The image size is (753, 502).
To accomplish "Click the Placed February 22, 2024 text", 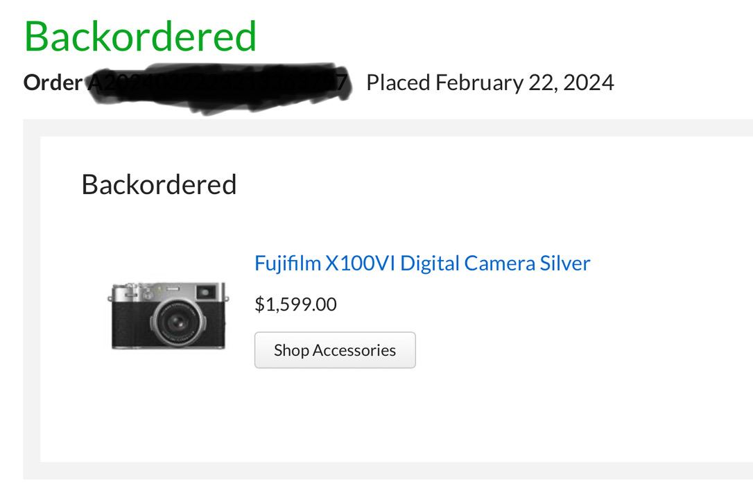I will coord(490,83).
